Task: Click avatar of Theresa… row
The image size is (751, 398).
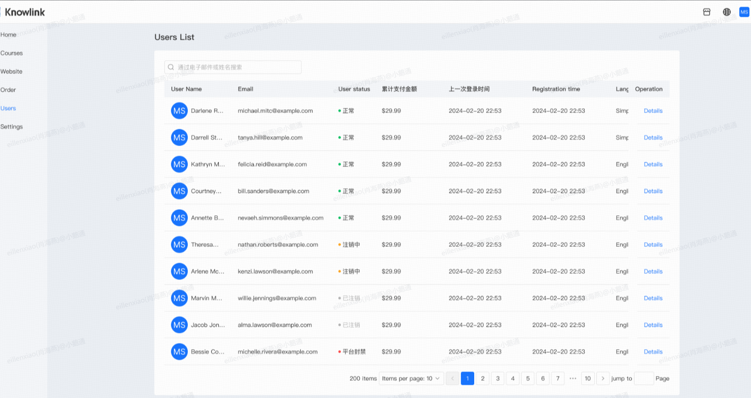Action: pyautogui.click(x=179, y=245)
